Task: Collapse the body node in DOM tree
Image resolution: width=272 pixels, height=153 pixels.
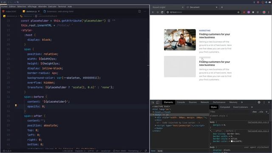Action: point(153,115)
